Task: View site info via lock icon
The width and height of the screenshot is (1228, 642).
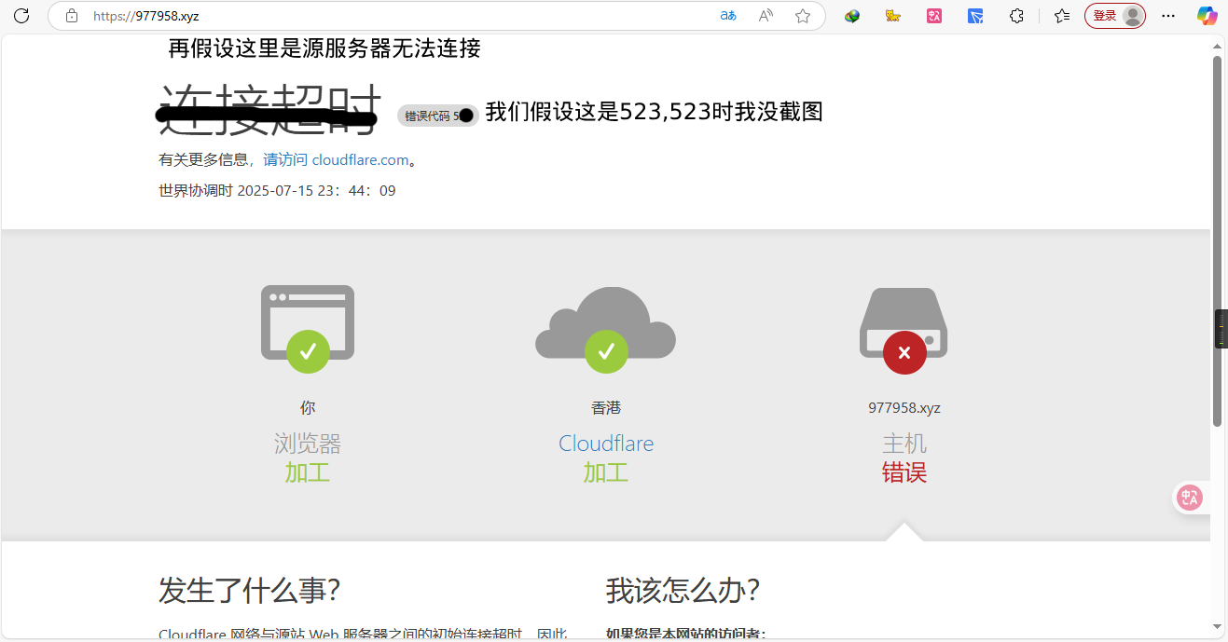Action: point(72,16)
